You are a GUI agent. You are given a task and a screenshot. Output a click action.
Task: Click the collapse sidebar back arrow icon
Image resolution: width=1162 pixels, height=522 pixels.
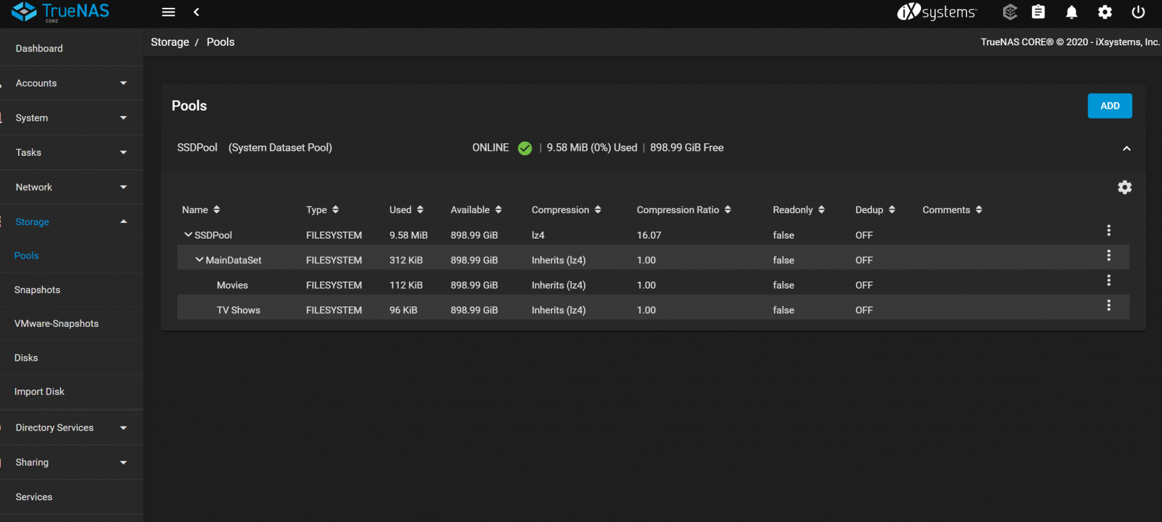(196, 12)
